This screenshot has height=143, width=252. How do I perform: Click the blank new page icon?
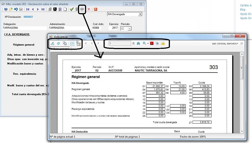coord(65,9)
